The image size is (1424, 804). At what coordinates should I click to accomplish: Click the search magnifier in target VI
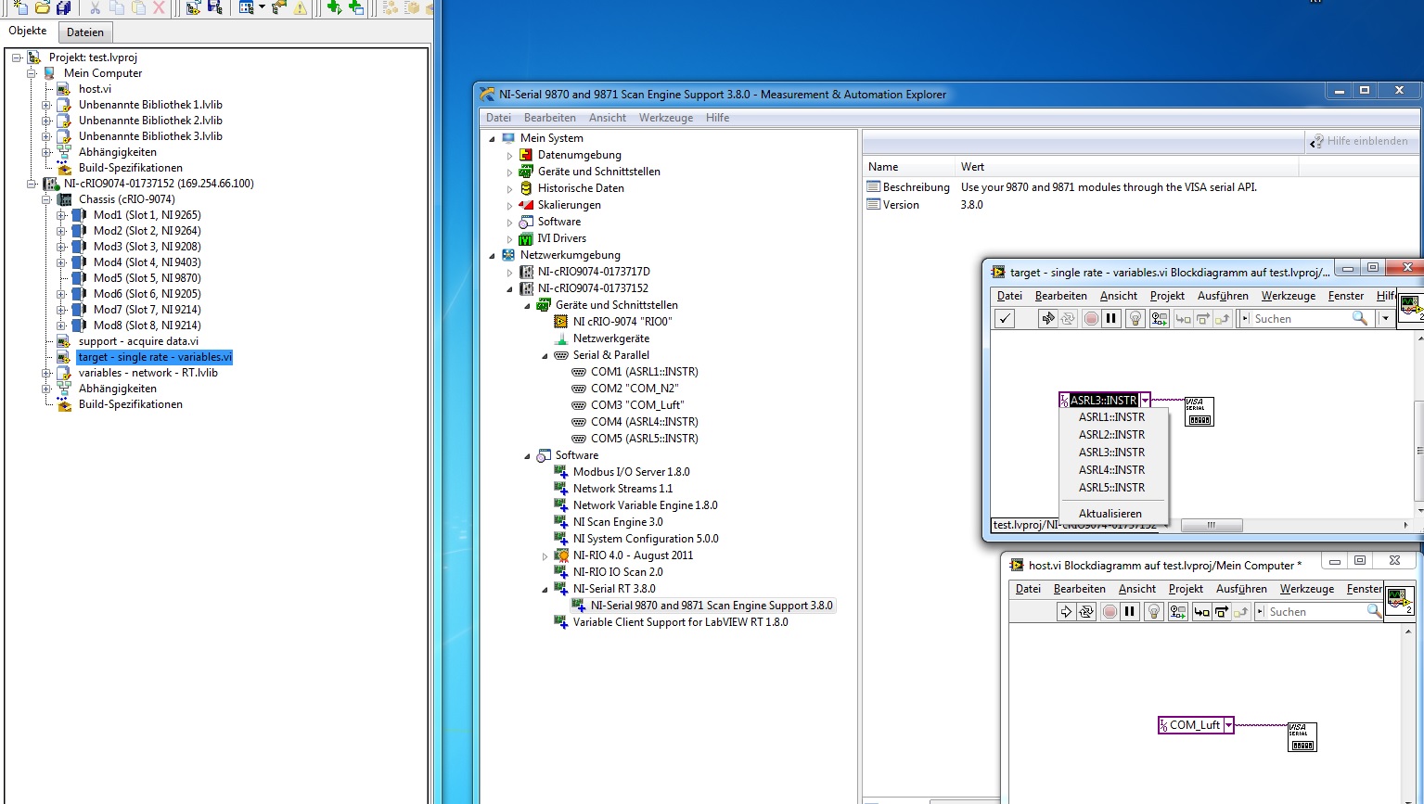[x=1360, y=319]
